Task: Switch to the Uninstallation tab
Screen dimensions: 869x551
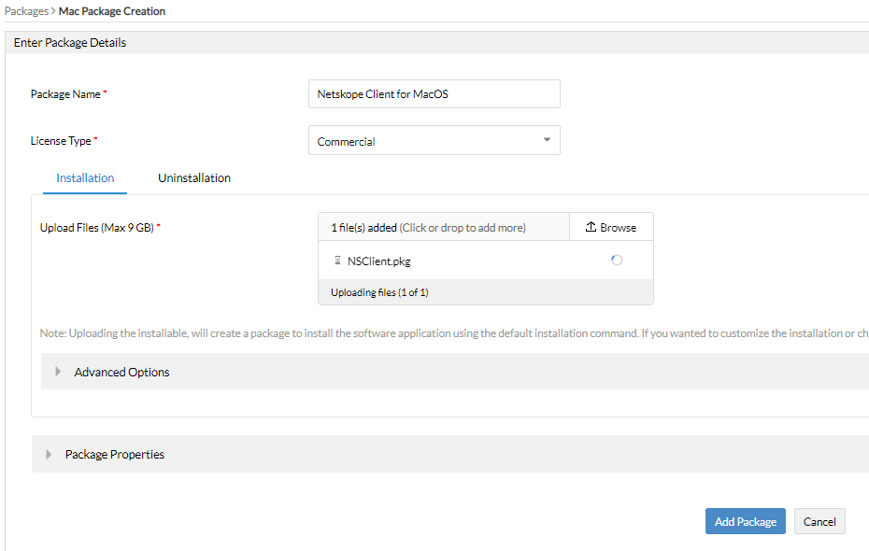Action: click(x=193, y=177)
